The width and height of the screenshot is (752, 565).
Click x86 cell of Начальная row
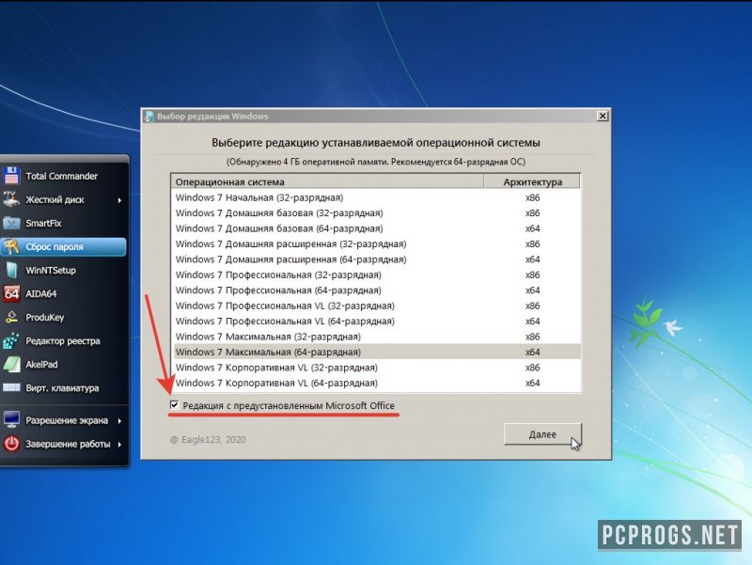pyautogui.click(x=532, y=197)
